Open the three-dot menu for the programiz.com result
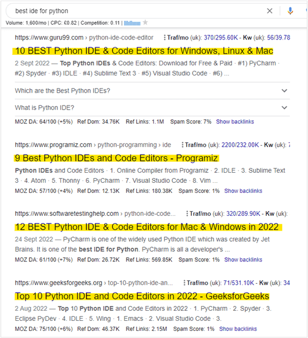 [183, 145]
